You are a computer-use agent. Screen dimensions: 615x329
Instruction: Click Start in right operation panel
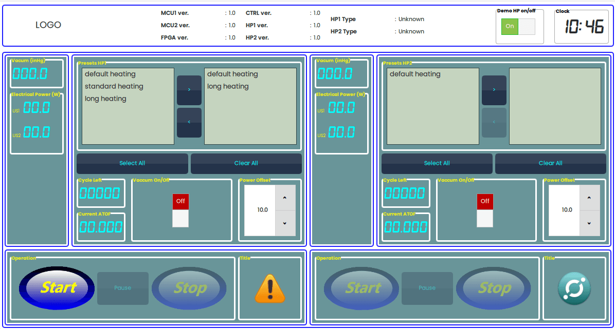[361, 288]
